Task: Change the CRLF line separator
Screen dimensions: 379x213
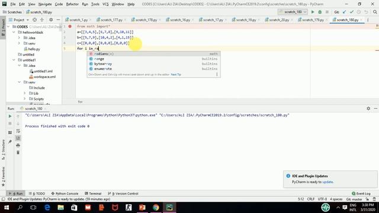Action: [311, 199]
